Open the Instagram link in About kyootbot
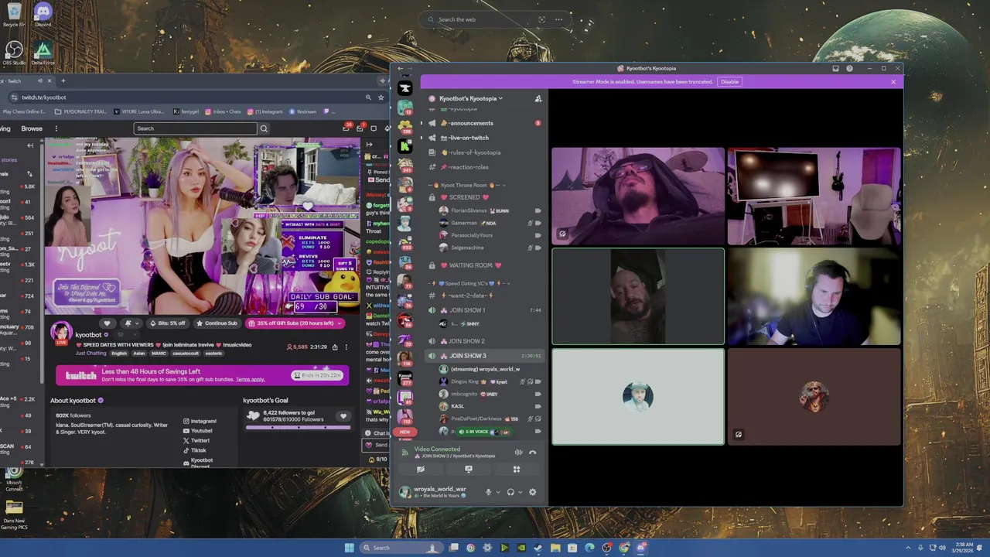The height and width of the screenshot is (557, 990). 200,421
